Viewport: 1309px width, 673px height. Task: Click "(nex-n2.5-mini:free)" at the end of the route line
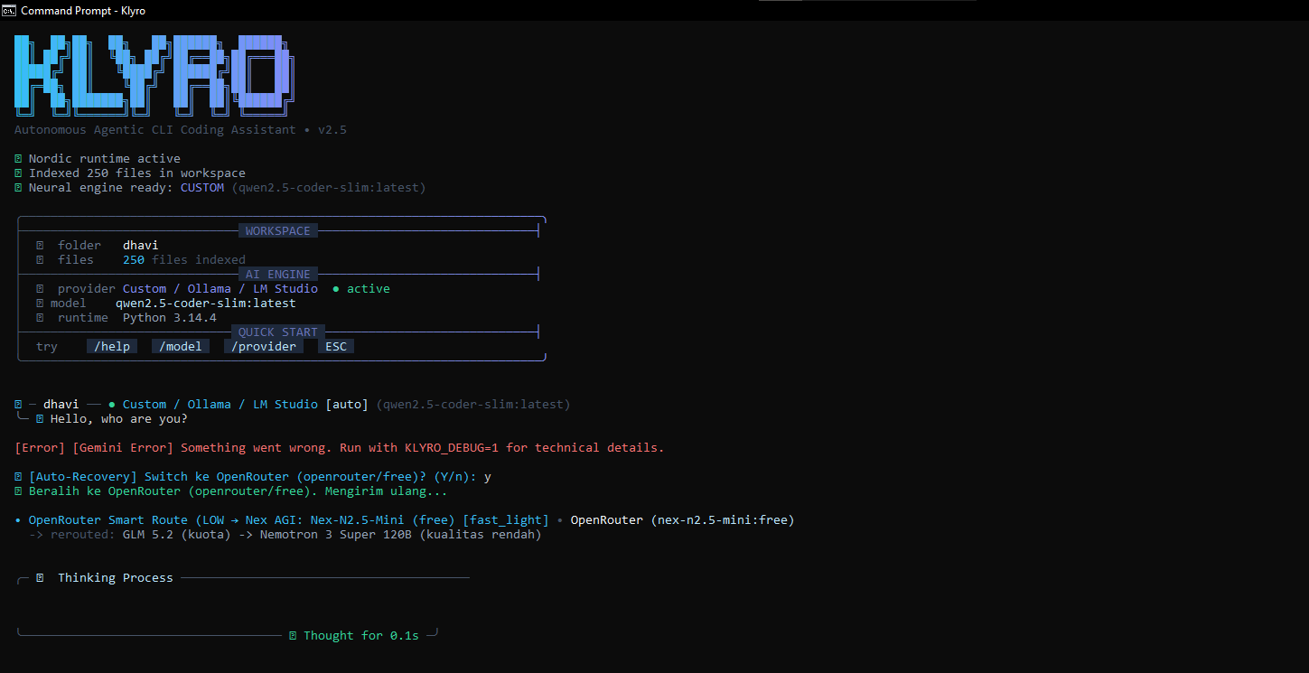pyautogui.click(x=723, y=520)
